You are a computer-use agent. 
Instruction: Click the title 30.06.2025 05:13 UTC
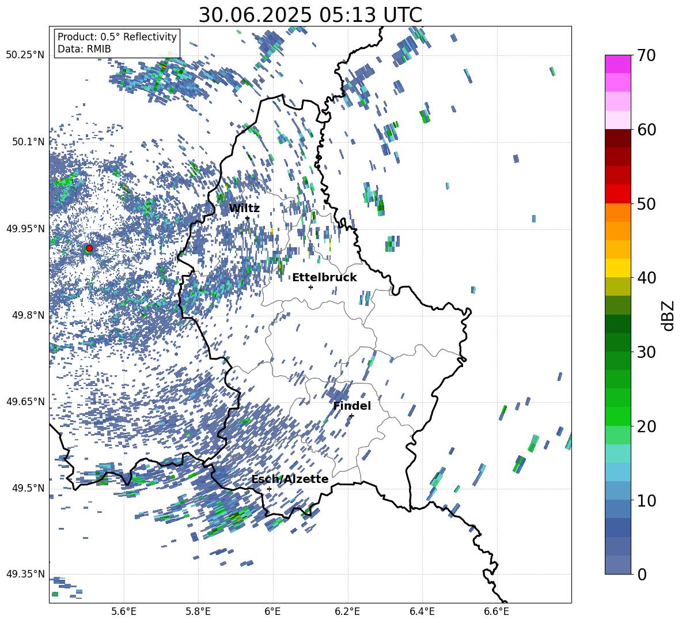[310, 15]
